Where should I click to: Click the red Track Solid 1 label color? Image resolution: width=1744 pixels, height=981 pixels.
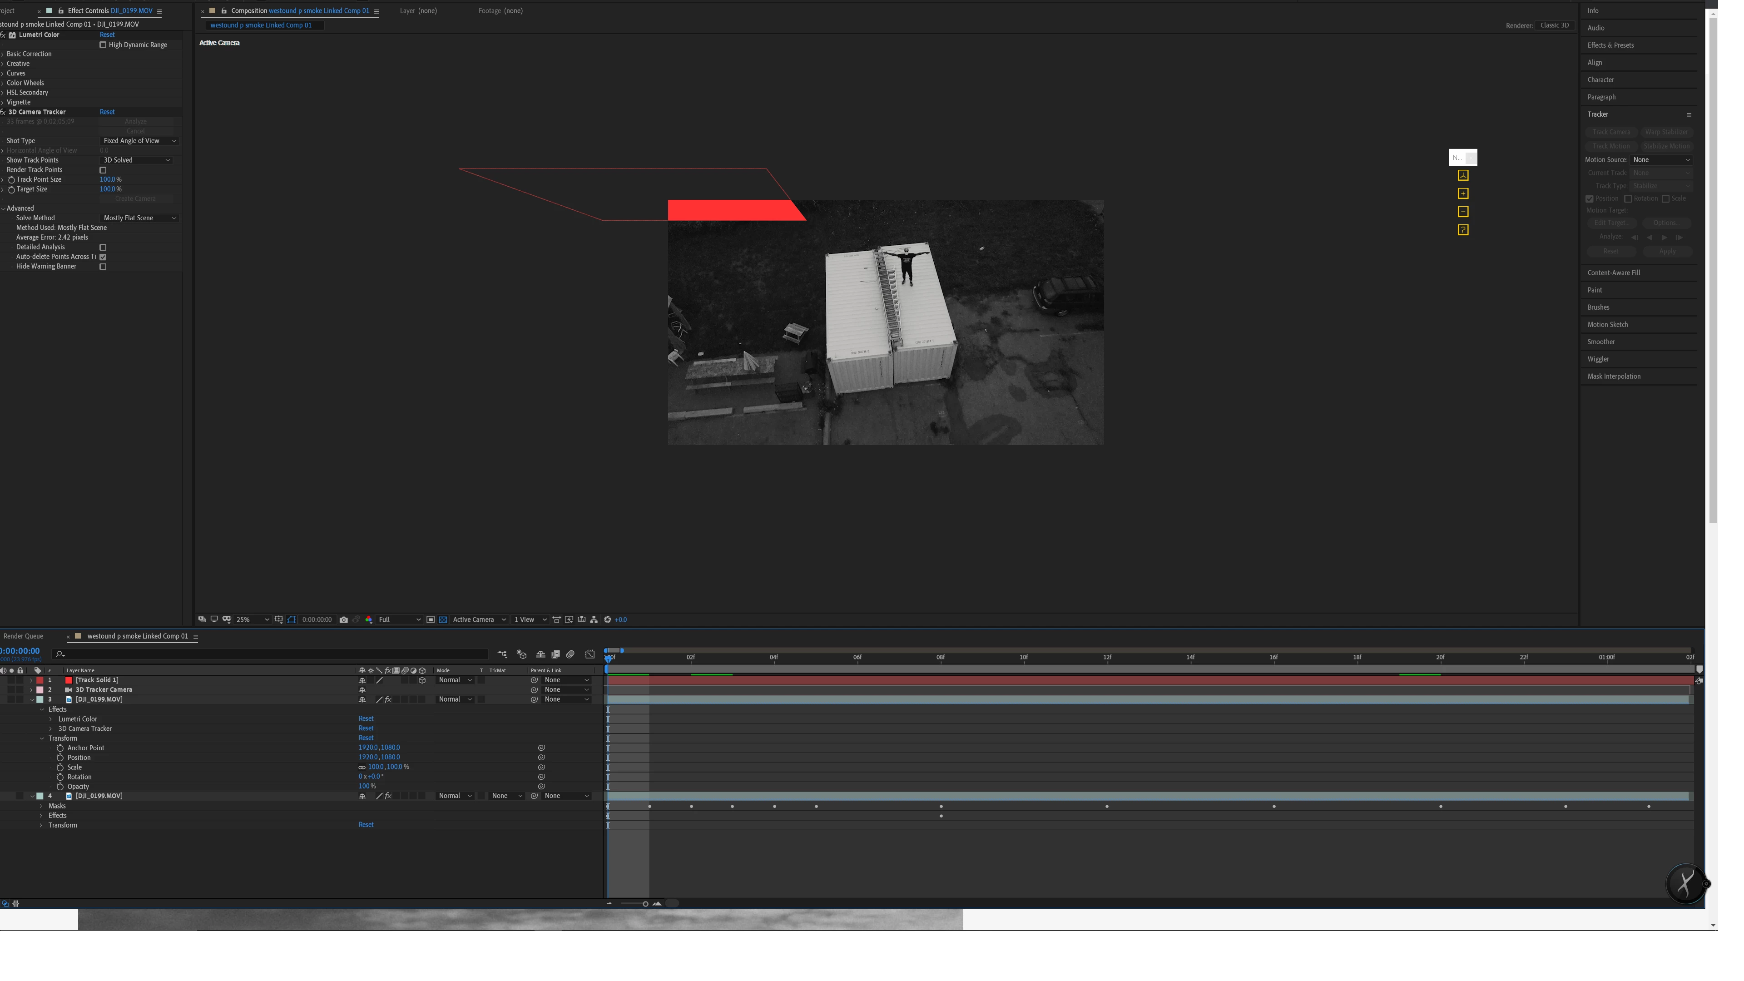[x=40, y=680]
